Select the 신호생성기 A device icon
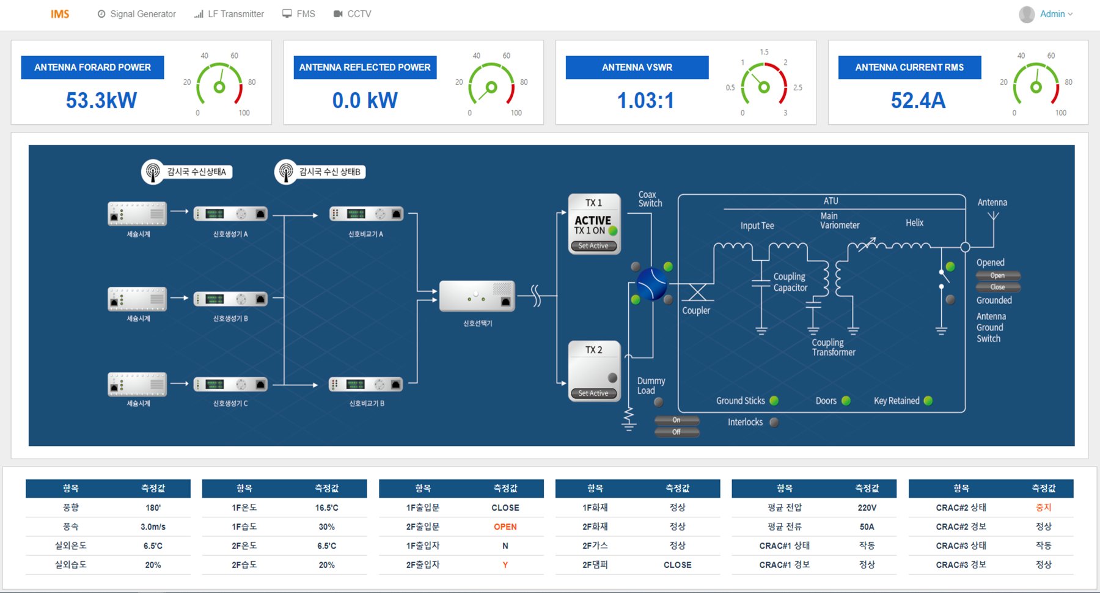Viewport: 1100px width, 593px height. (230, 214)
